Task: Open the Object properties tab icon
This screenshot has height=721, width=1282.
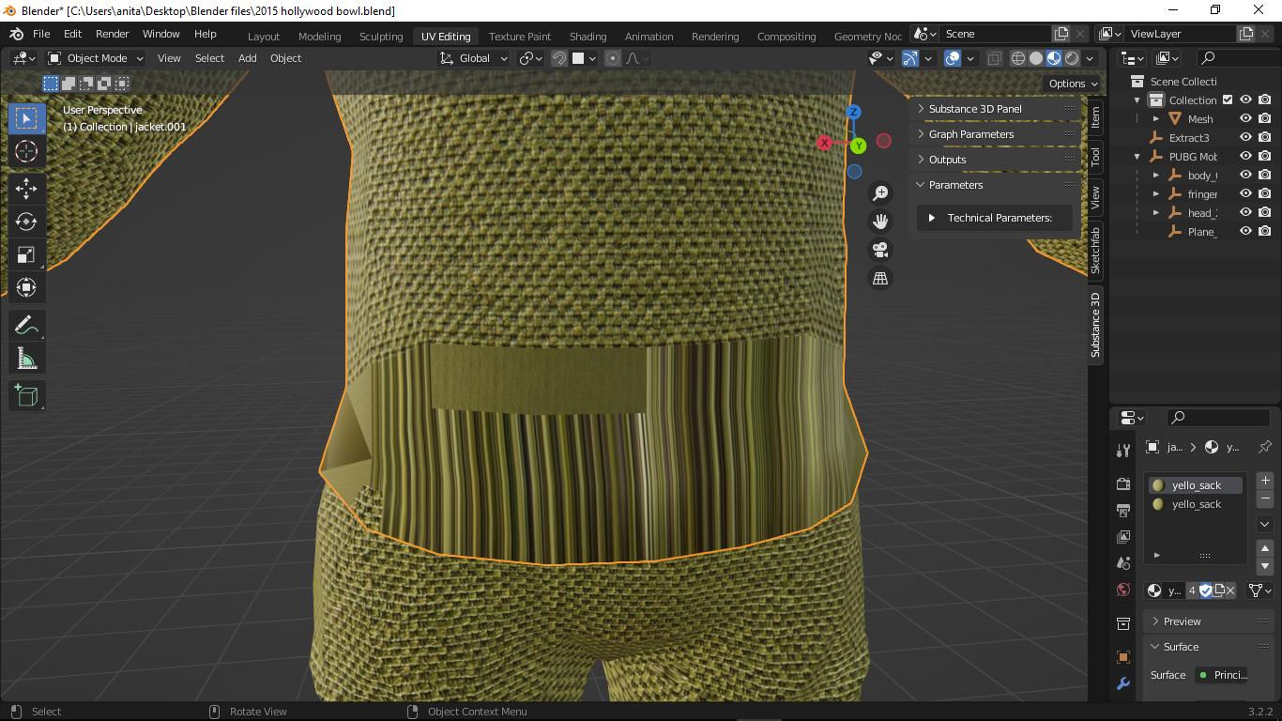Action: point(1123,657)
